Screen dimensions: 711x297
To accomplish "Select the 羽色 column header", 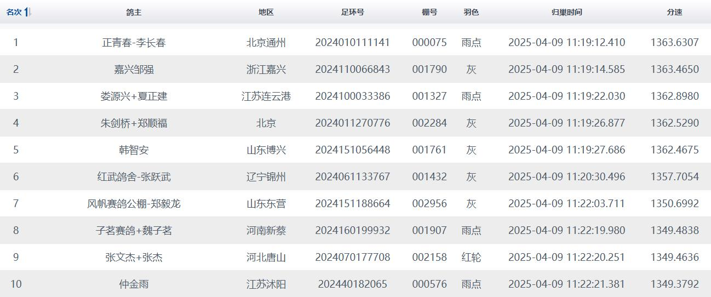I will coord(471,12).
